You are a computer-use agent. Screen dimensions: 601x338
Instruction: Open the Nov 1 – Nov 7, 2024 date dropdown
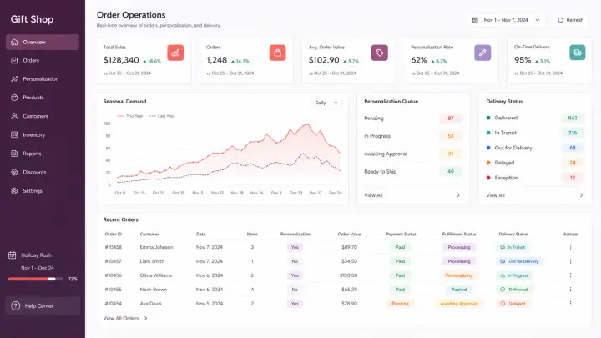click(x=506, y=20)
